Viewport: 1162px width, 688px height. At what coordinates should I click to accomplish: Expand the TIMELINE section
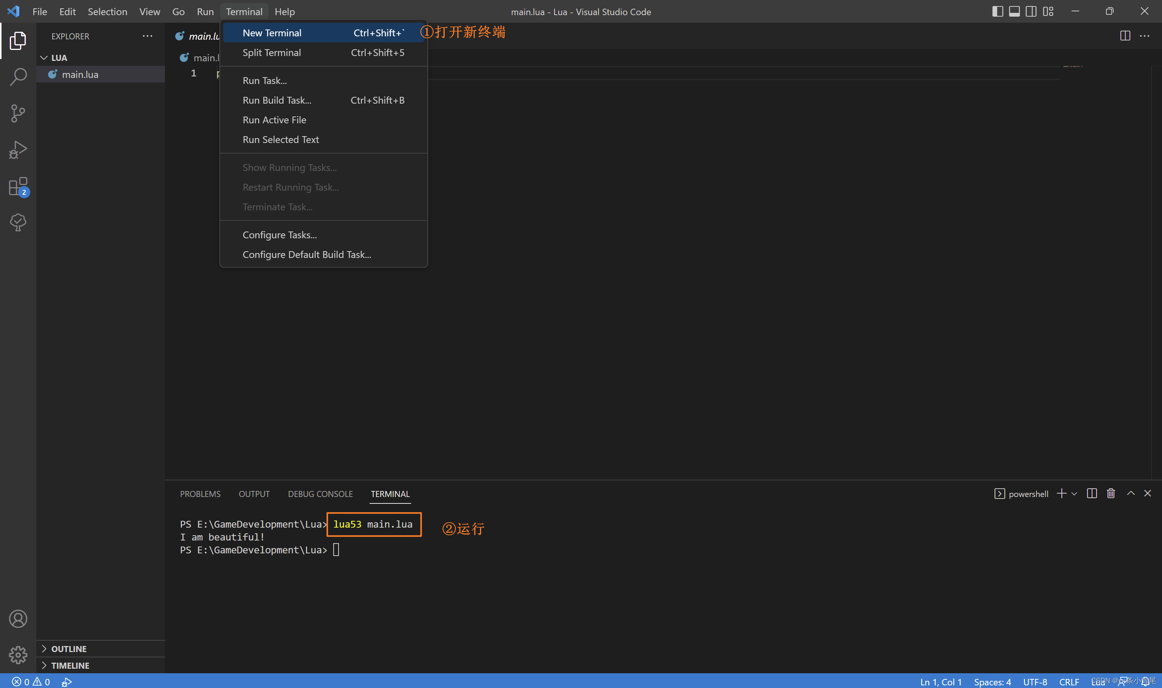point(70,665)
